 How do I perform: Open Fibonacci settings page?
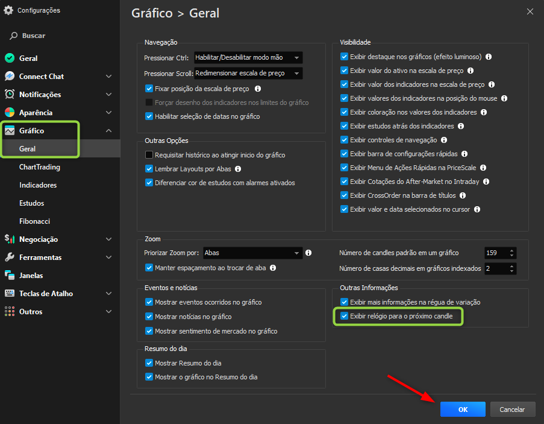(34, 221)
